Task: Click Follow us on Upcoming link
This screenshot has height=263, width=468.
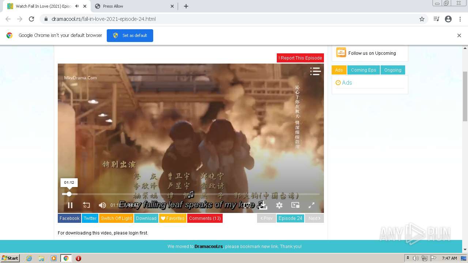Action: pyautogui.click(x=372, y=53)
